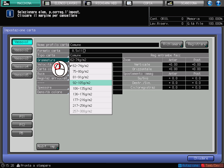Select Cicloregistraz Anter value

174,87
